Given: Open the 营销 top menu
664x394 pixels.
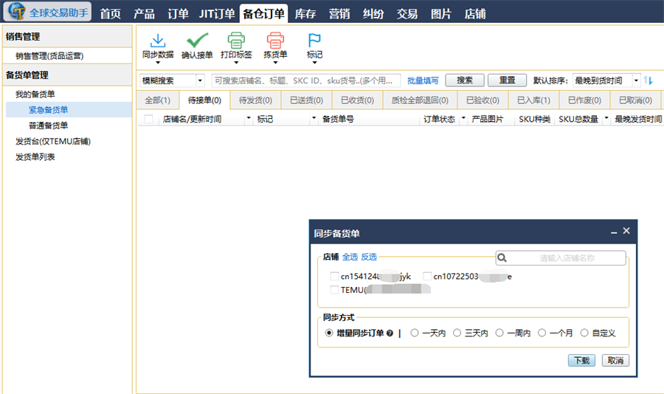Looking at the screenshot, I should tap(339, 14).
